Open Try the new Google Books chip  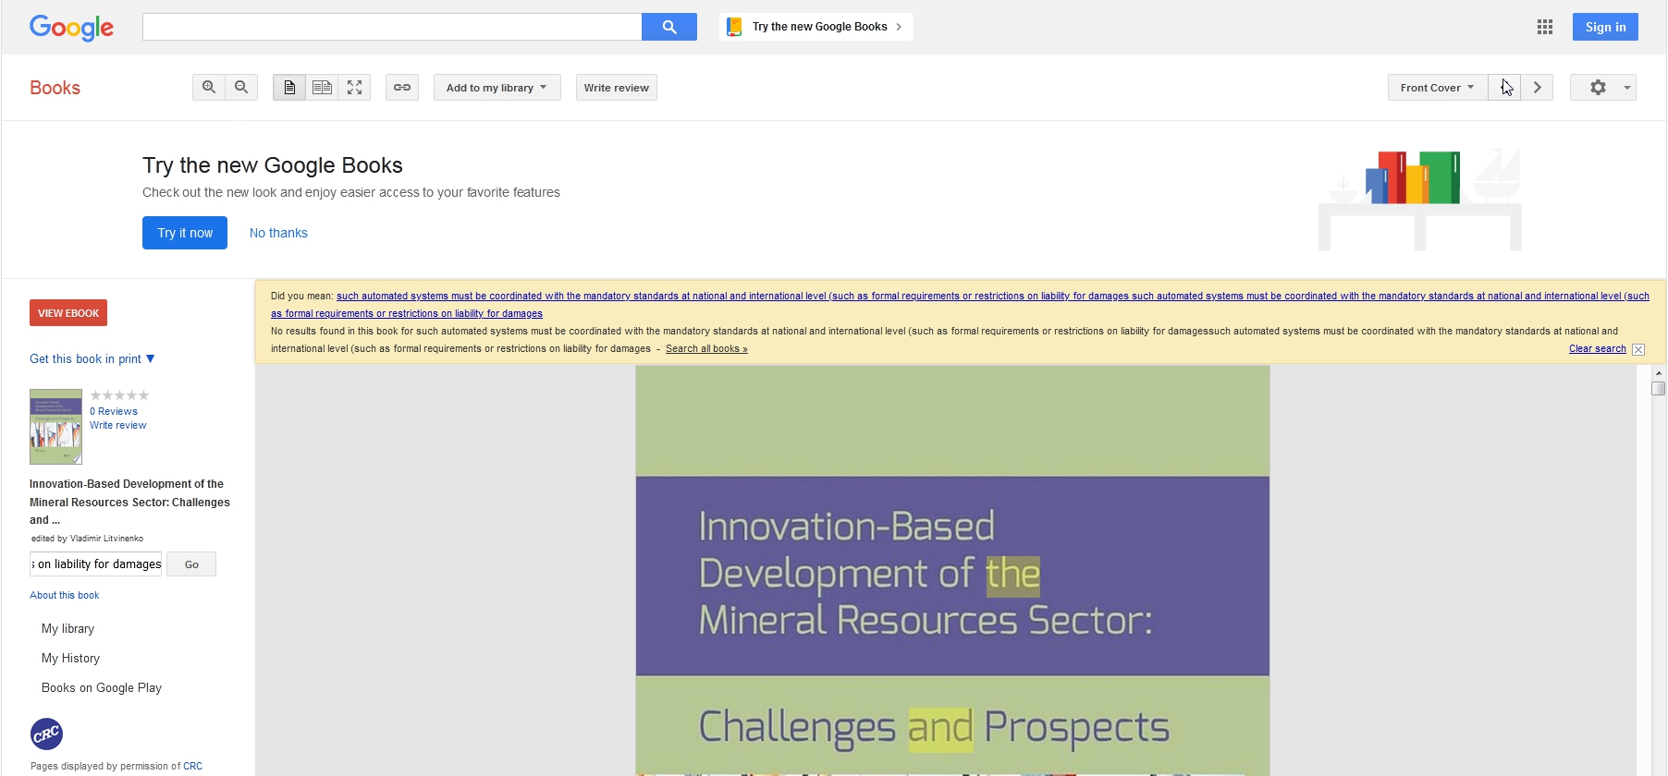816,27
